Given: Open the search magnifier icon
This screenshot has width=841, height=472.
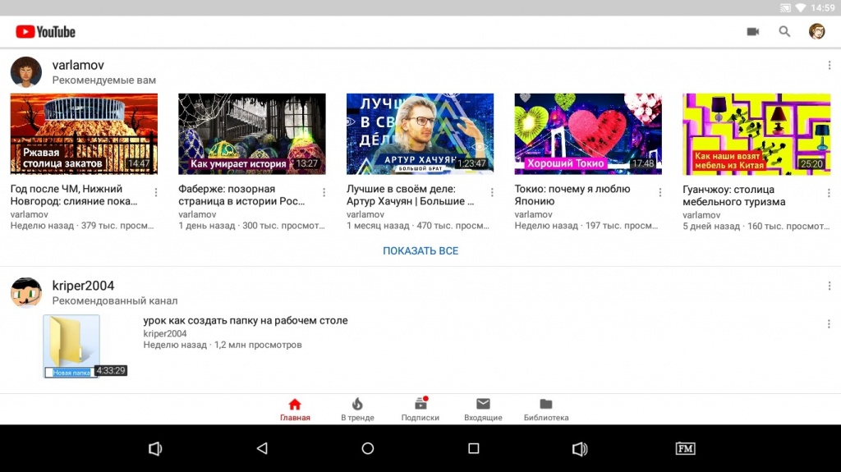Looking at the screenshot, I should 784,32.
